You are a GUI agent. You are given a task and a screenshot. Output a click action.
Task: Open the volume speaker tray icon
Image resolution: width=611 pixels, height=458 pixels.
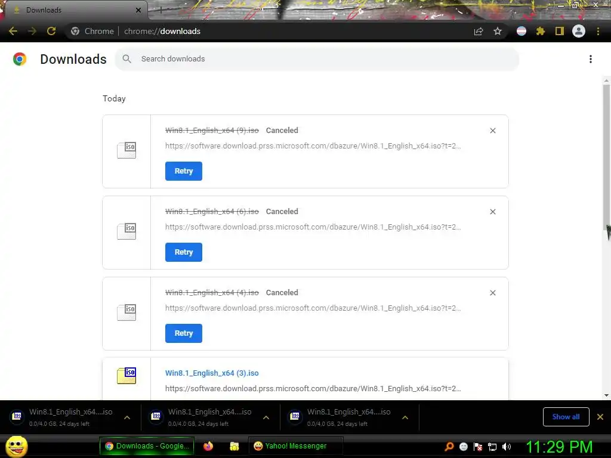pos(507,447)
